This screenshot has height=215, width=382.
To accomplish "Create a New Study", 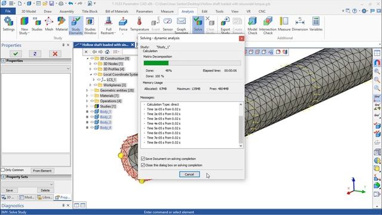I will click(x=24, y=25).
